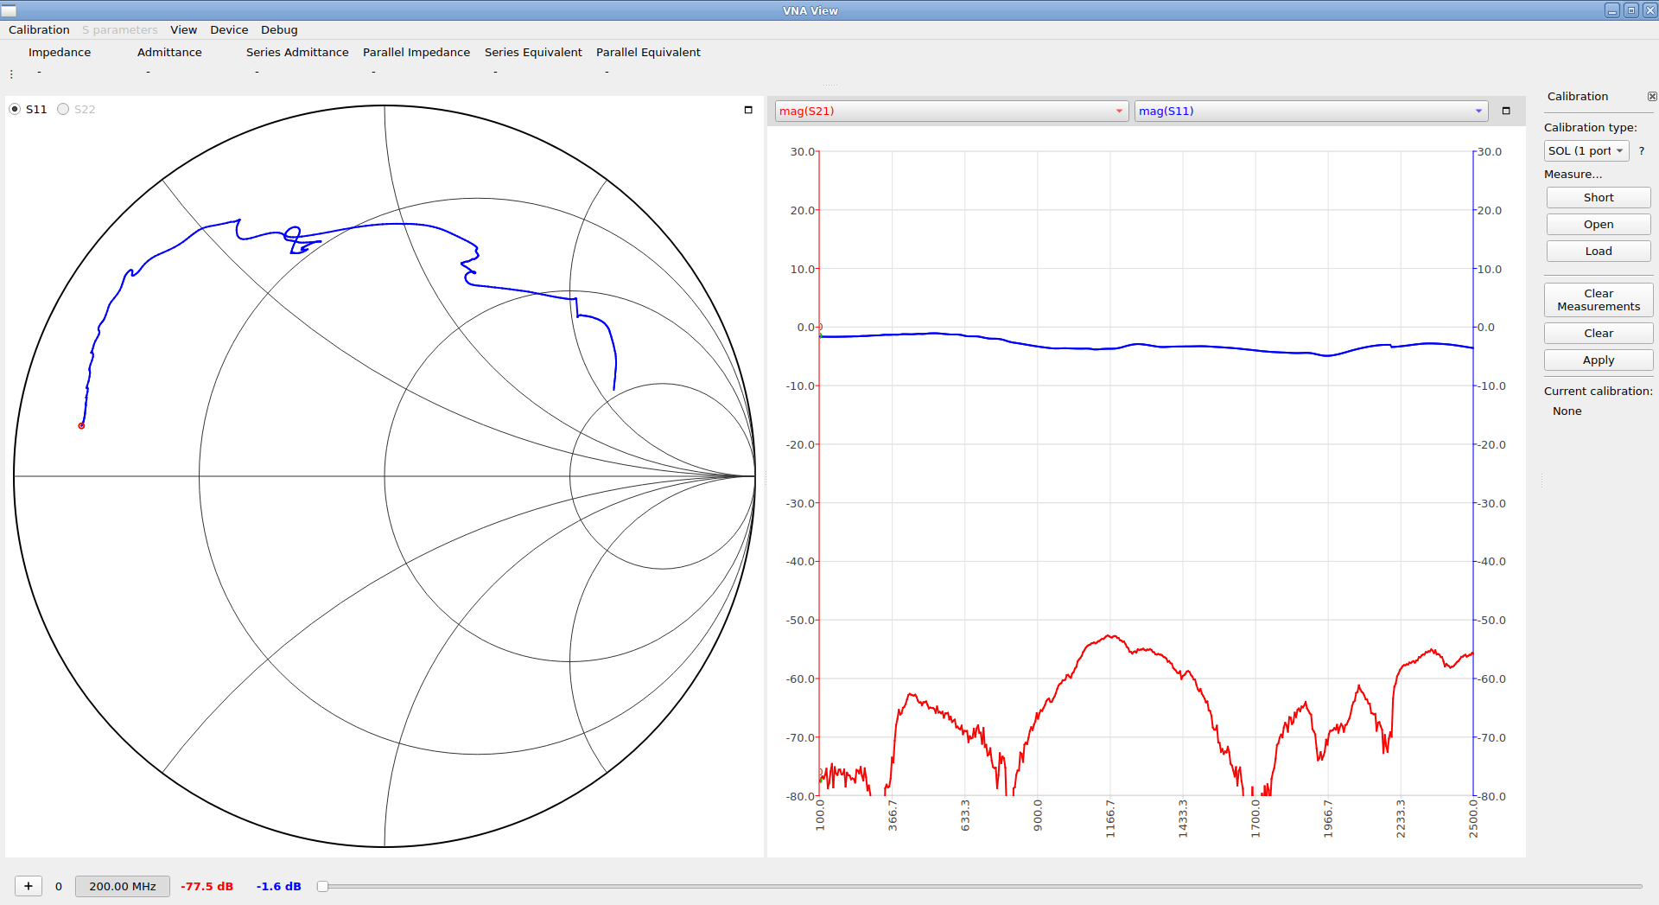Click the 200.00 MHz frequency button
Viewport: 1659px width, 905px height.
(x=123, y=886)
